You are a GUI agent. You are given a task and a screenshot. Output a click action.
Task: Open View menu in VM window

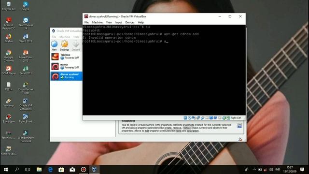click(x=109, y=22)
